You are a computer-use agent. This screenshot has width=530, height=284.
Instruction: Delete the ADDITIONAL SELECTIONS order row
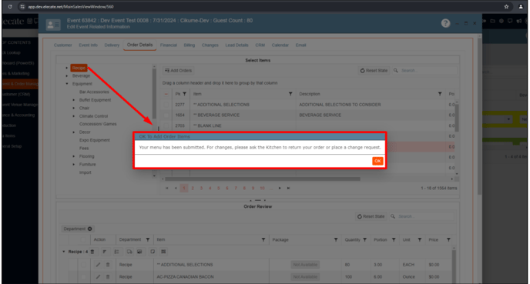coord(108,265)
